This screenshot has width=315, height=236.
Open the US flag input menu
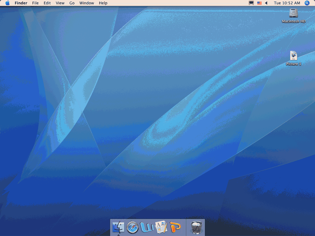click(x=259, y=3)
